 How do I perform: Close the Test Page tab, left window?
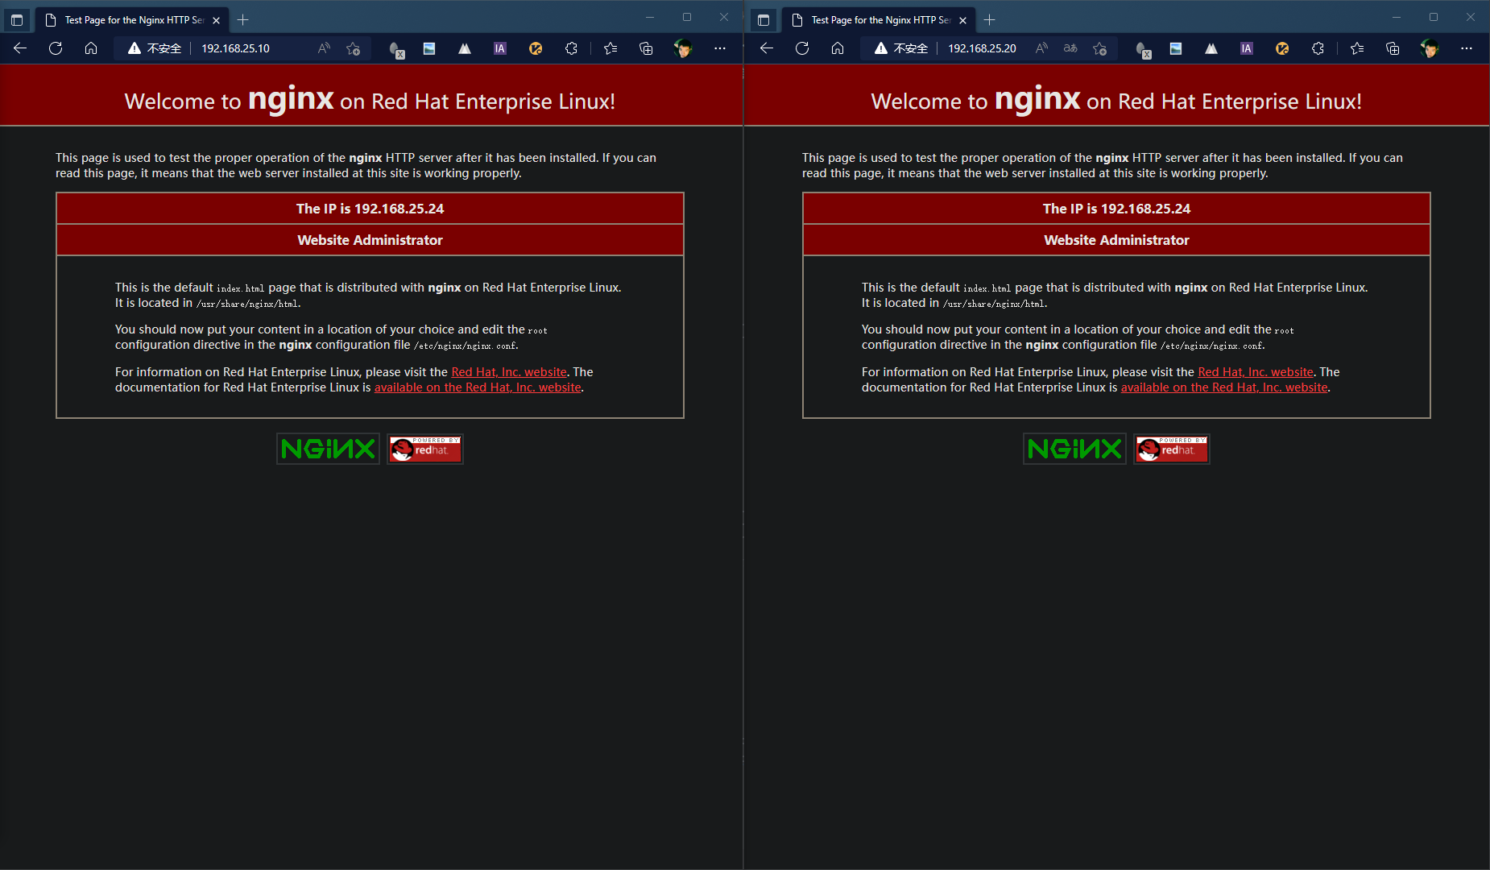216,20
